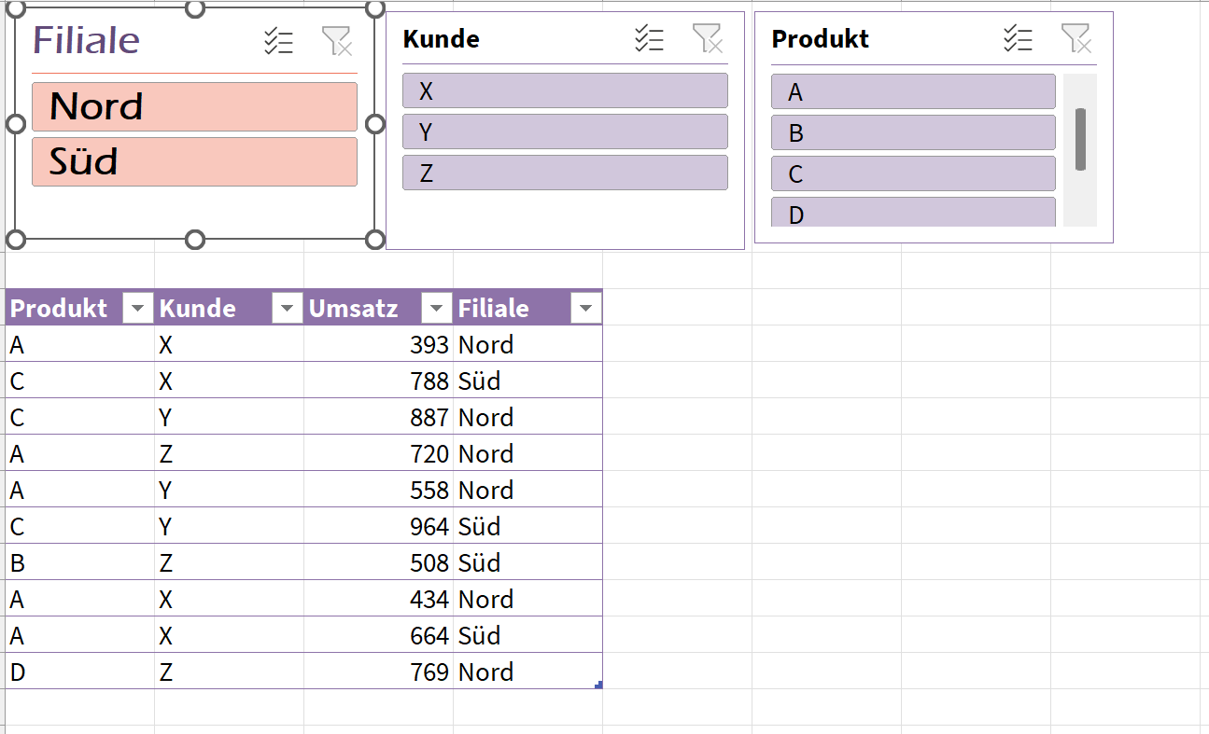Choose customer Z in Kunde slicer
Screen dimensions: 1209x734
click(x=565, y=173)
